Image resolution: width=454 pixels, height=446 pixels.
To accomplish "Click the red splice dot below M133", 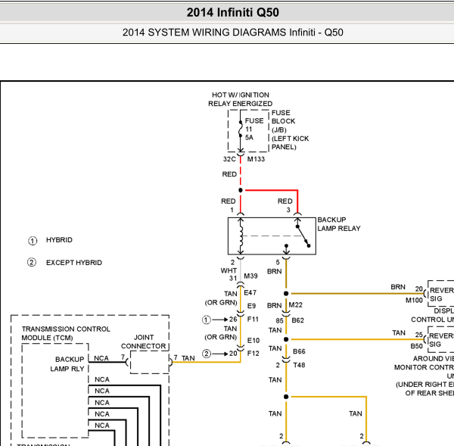I will pyautogui.click(x=241, y=190).
